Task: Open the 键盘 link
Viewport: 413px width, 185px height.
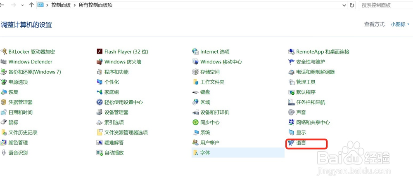Action: pos(205,92)
